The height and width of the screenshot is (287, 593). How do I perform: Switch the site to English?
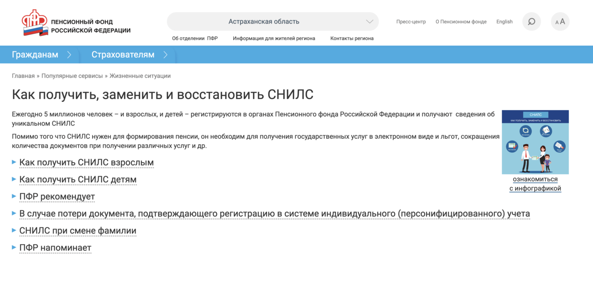(504, 22)
